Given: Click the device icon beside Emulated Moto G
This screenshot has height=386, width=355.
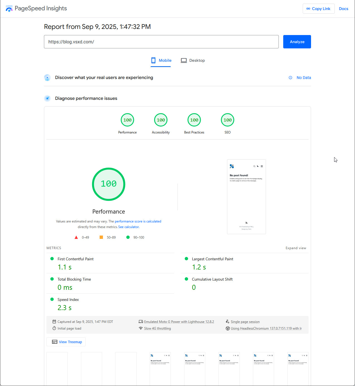Looking at the screenshot, I should pyautogui.click(x=141, y=321).
